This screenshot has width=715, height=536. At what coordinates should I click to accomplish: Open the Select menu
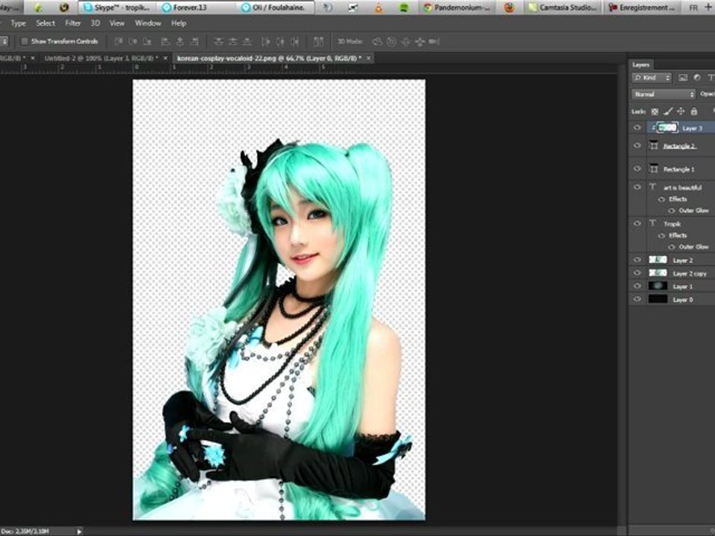(x=45, y=23)
